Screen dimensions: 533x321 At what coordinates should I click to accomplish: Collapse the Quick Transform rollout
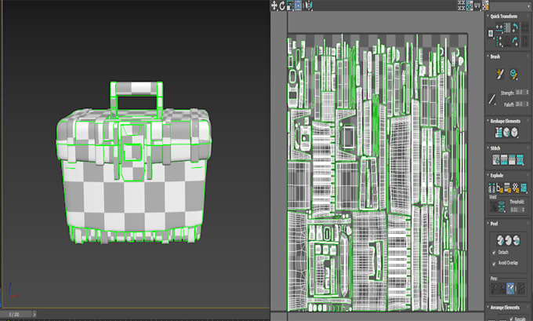[x=503, y=16]
